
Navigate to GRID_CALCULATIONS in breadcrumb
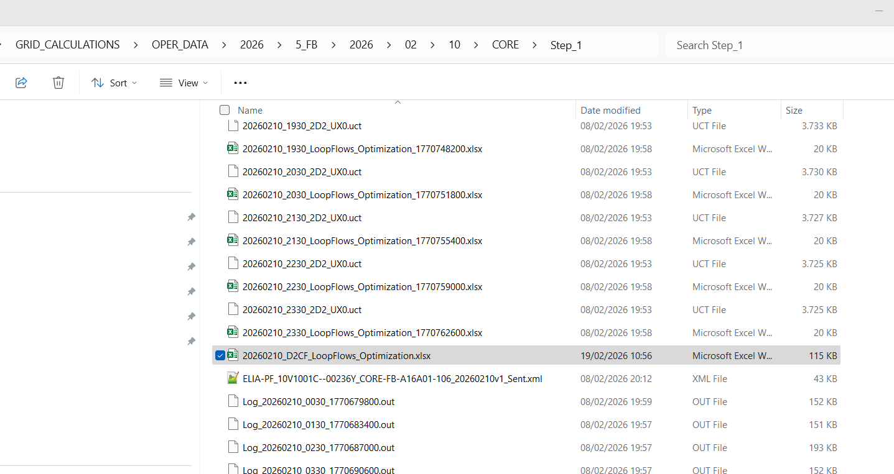[x=67, y=45]
